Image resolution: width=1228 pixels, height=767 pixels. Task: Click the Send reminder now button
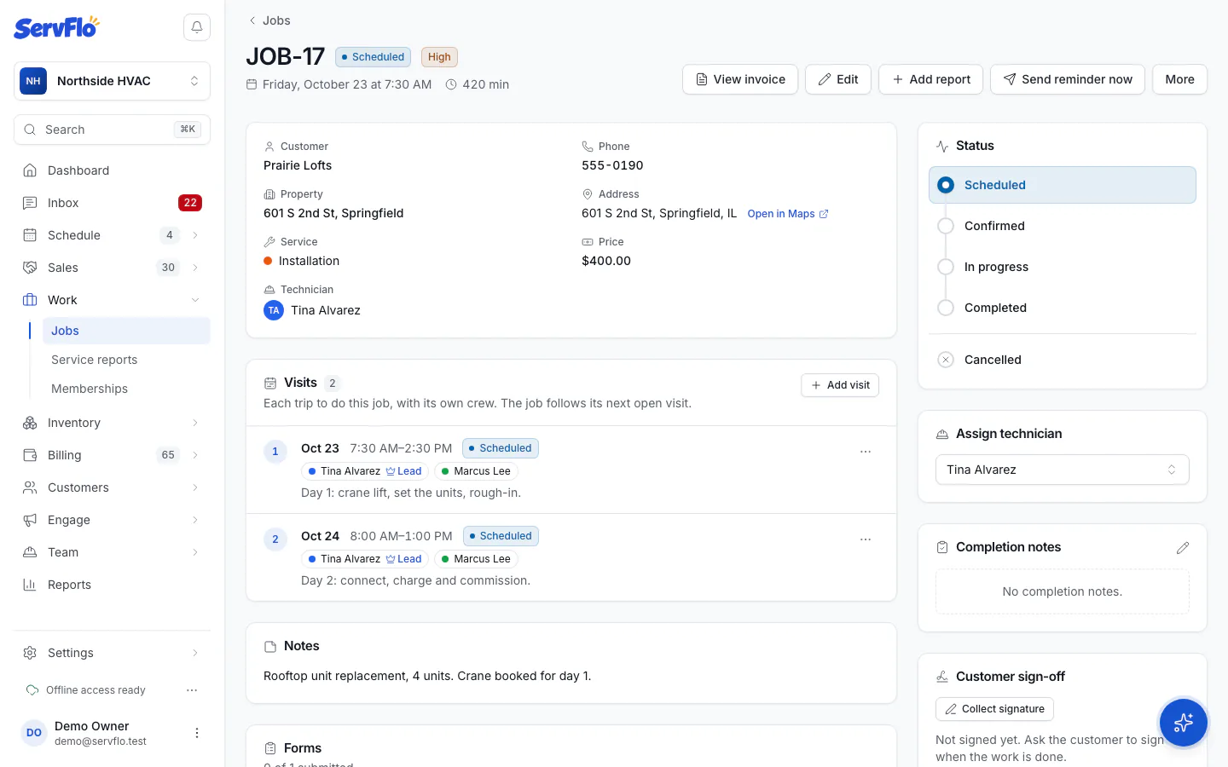(1068, 79)
